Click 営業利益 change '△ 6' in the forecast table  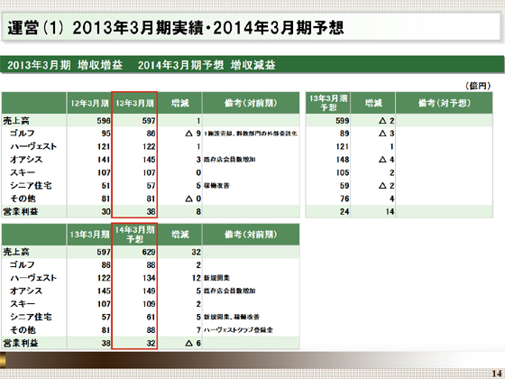click(x=193, y=343)
